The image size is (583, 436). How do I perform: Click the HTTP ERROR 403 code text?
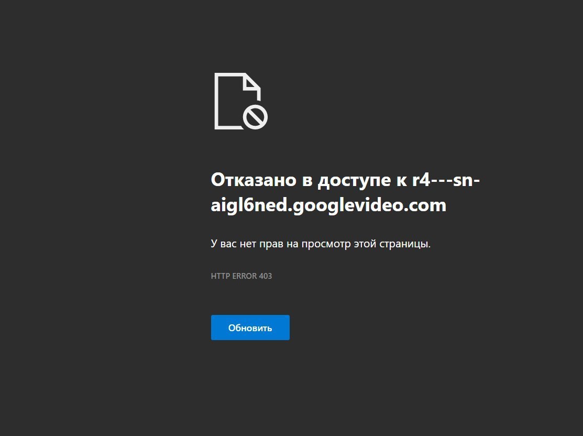241,276
